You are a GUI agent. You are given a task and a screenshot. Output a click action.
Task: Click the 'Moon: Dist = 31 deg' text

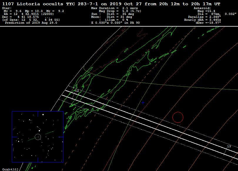coord(112,17)
